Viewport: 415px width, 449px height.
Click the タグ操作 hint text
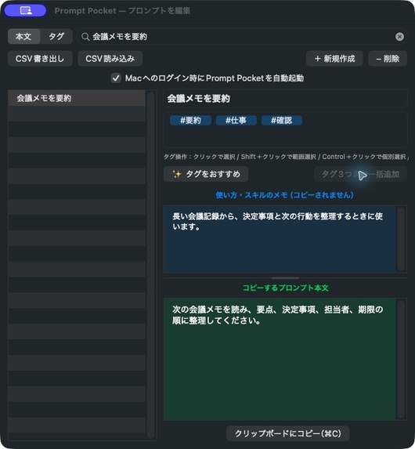tap(286, 157)
